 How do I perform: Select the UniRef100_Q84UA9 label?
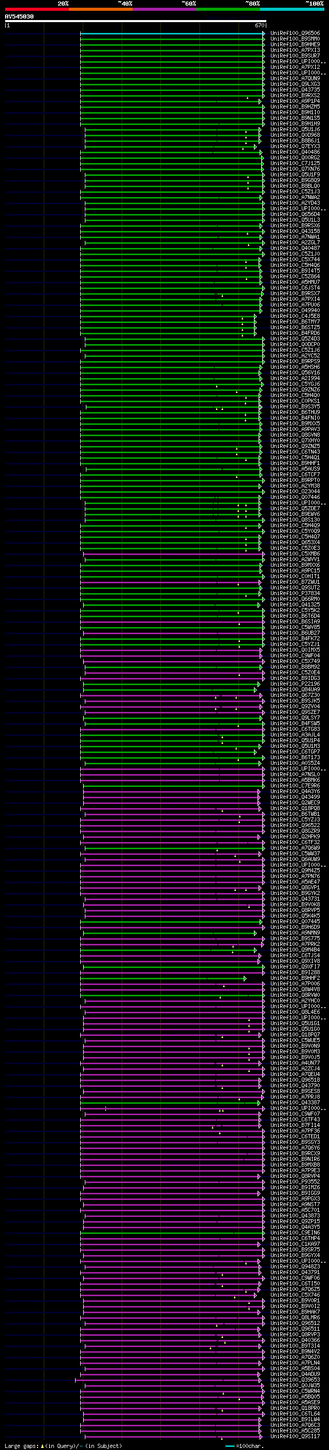[295, 690]
